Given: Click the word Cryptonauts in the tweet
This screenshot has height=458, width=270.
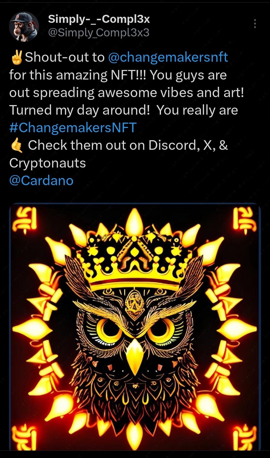Looking at the screenshot, I should tap(47, 163).
